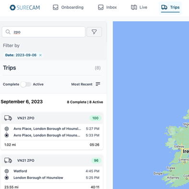Click the Most Recent sort label
189x189 pixels.
pos(82,84)
